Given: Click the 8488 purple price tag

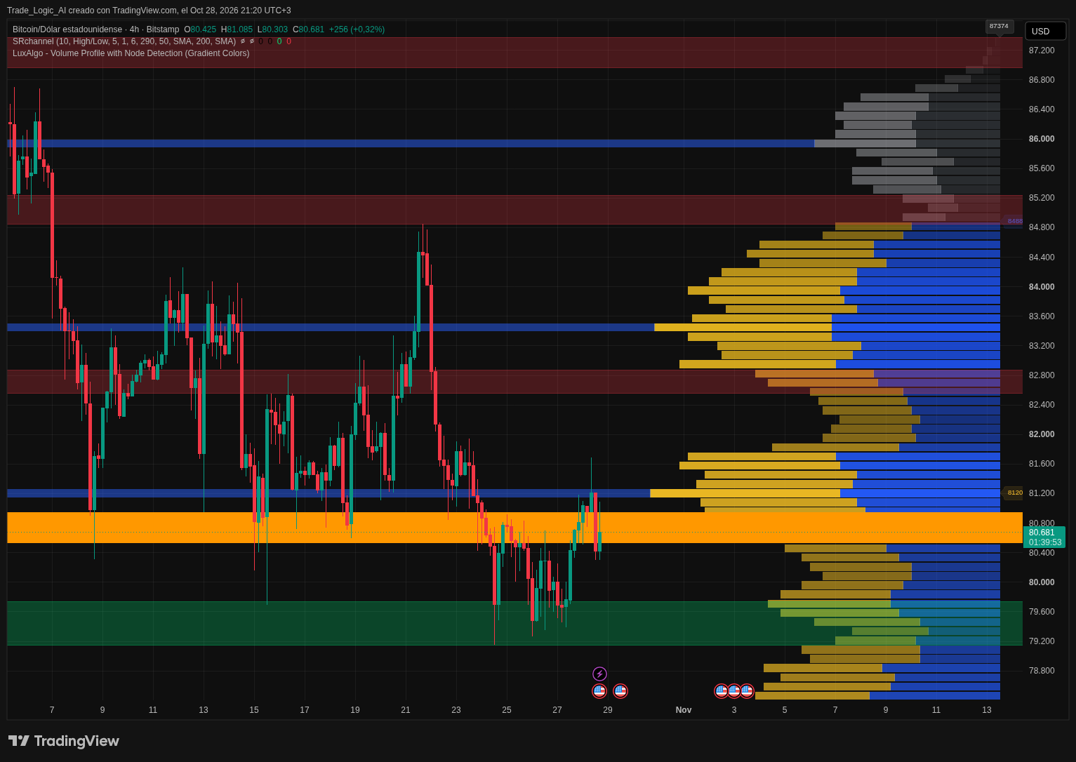Looking at the screenshot, I should [1014, 221].
